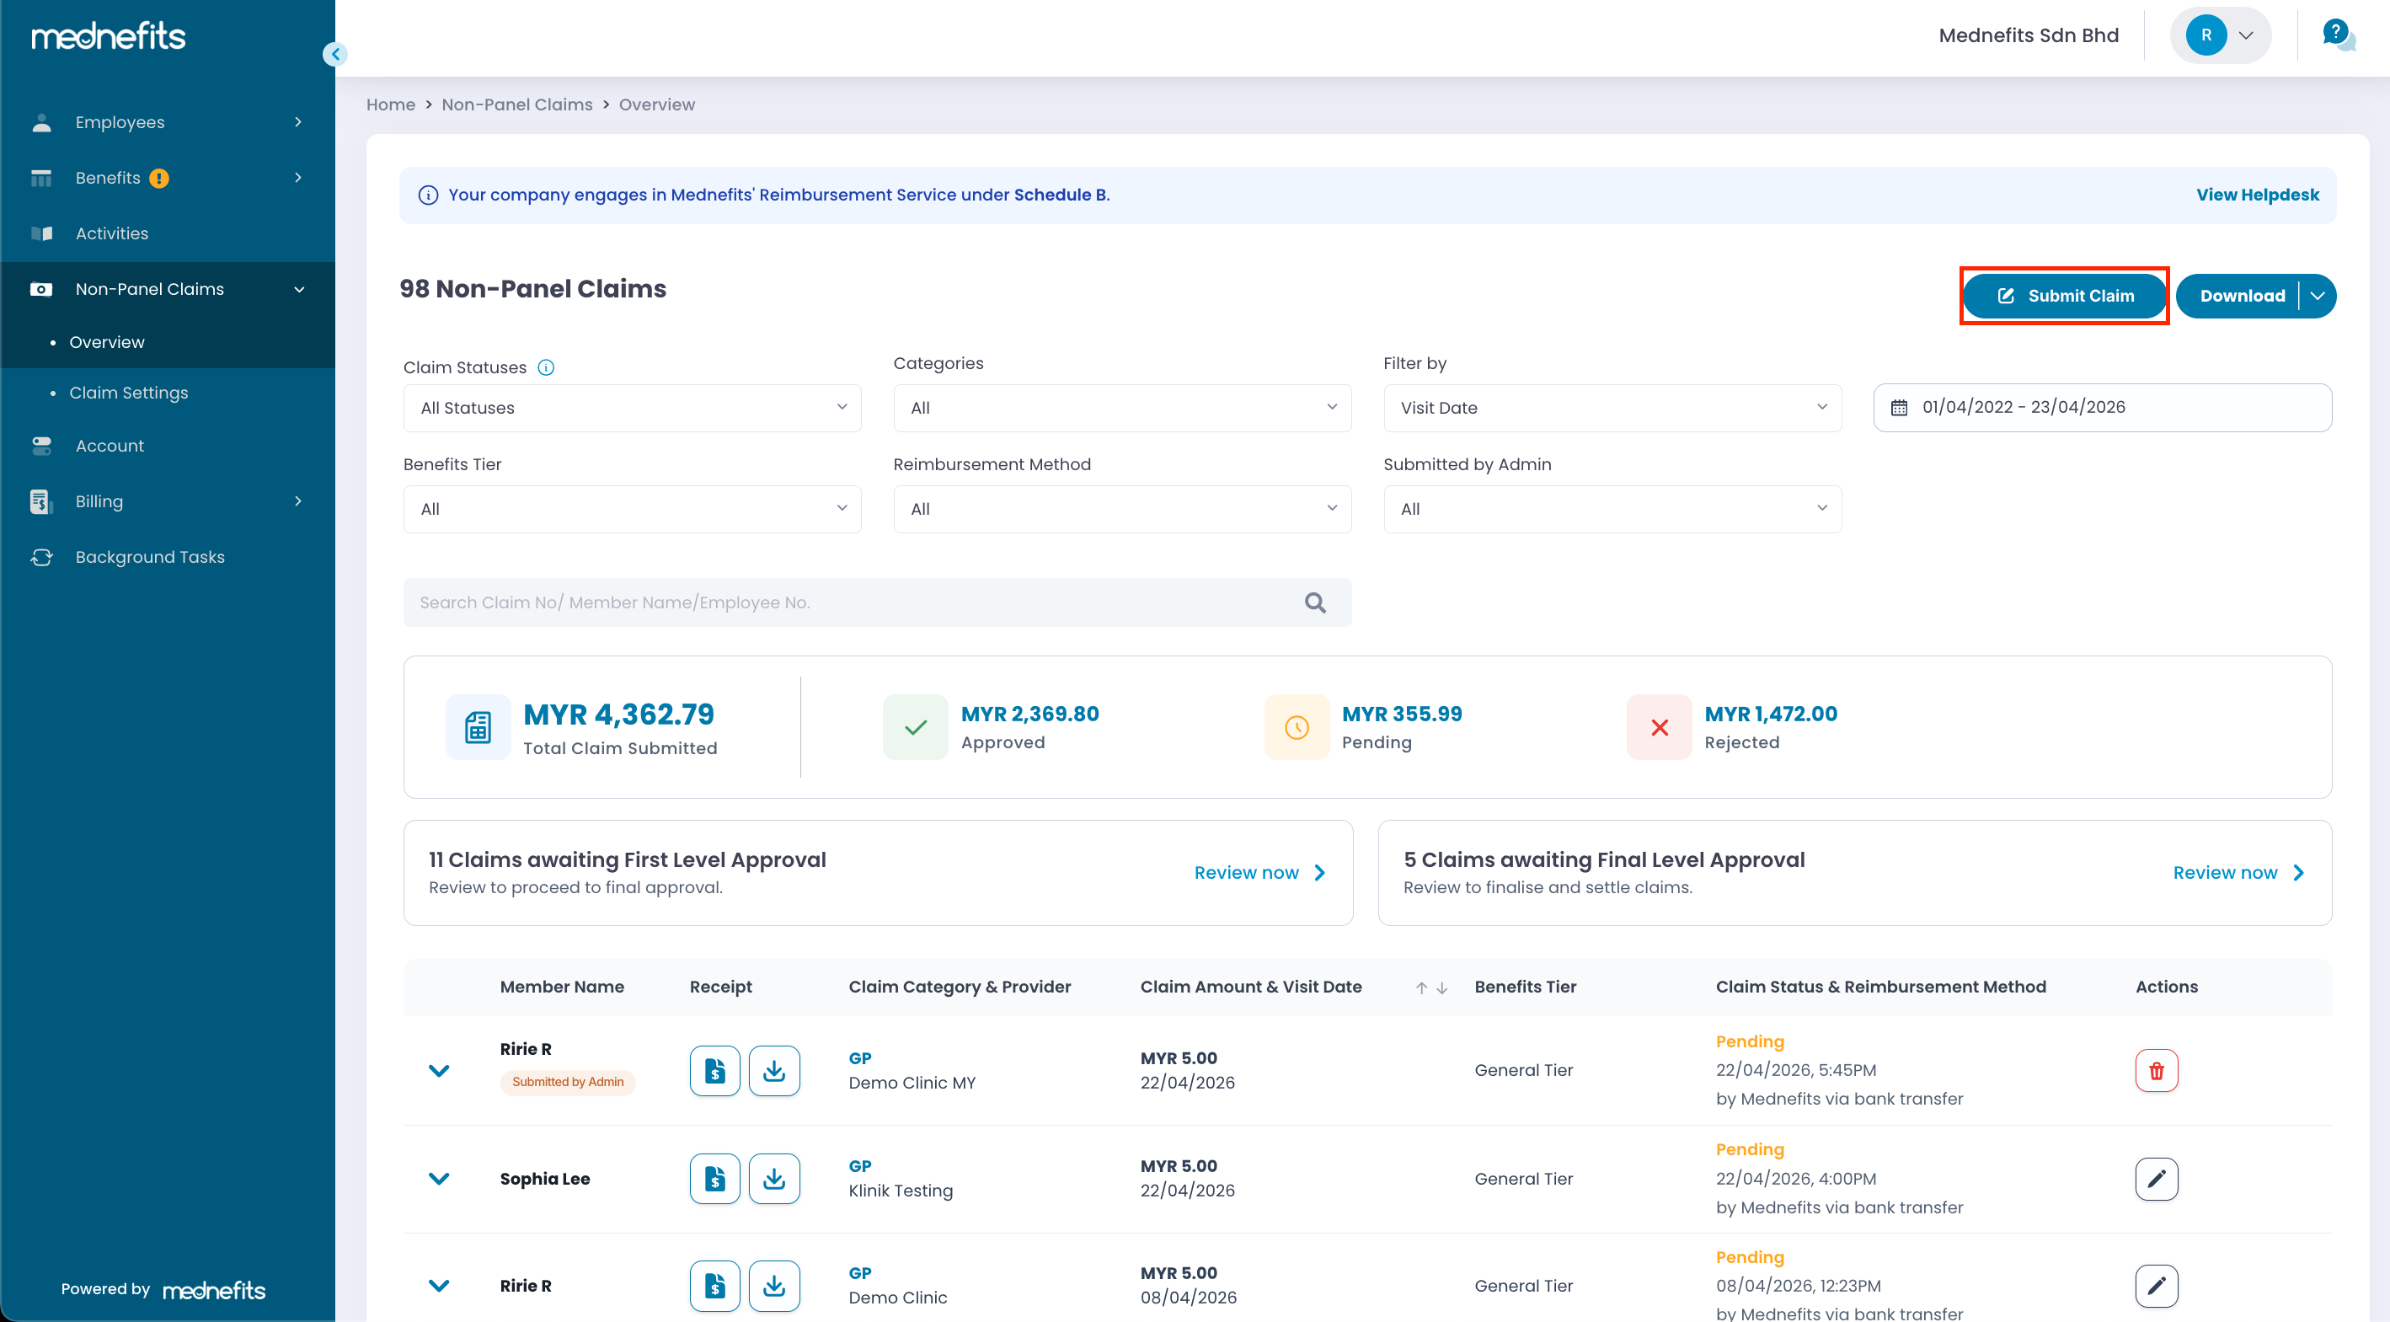
Task: Open the help chat icon
Action: tap(2337, 35)
